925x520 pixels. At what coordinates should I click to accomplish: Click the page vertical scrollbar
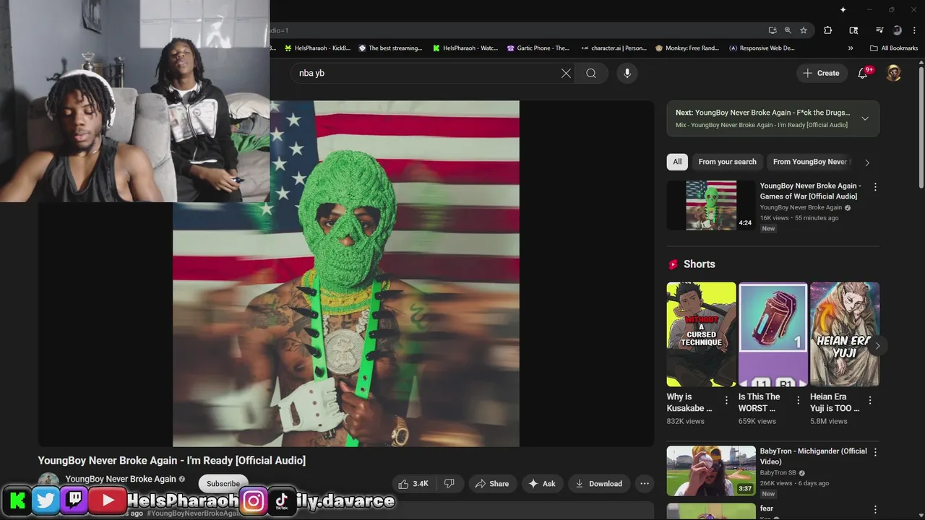click(921, 126)
